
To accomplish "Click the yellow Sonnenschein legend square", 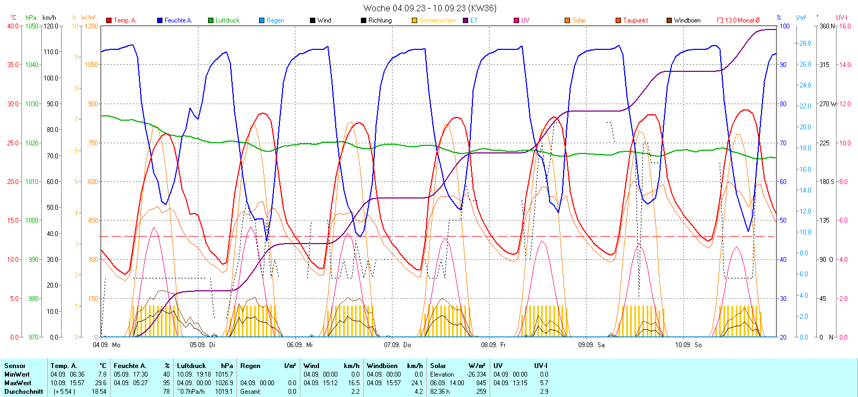I will [415, 20].
